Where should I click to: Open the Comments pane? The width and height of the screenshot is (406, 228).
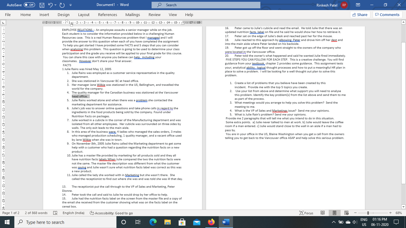tap(387, 15)
